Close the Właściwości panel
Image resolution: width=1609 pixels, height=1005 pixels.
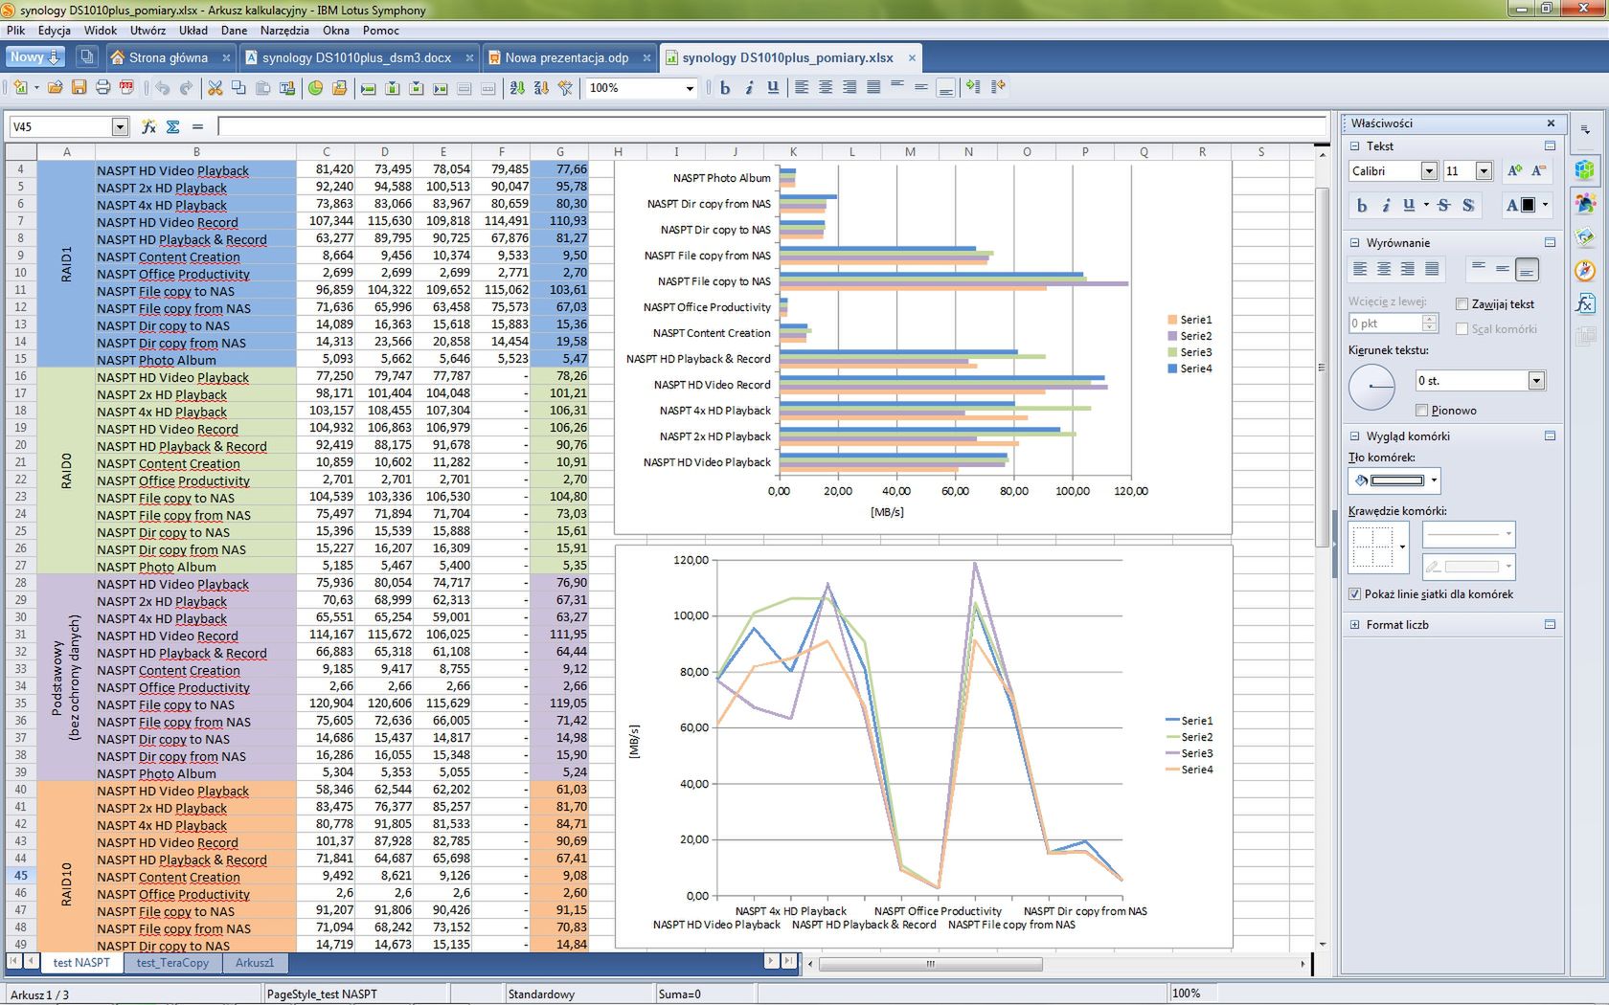pyautogui.click(x=1551, y=123)
